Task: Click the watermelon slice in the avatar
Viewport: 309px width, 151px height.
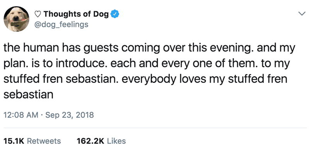Action: point(18,22)
